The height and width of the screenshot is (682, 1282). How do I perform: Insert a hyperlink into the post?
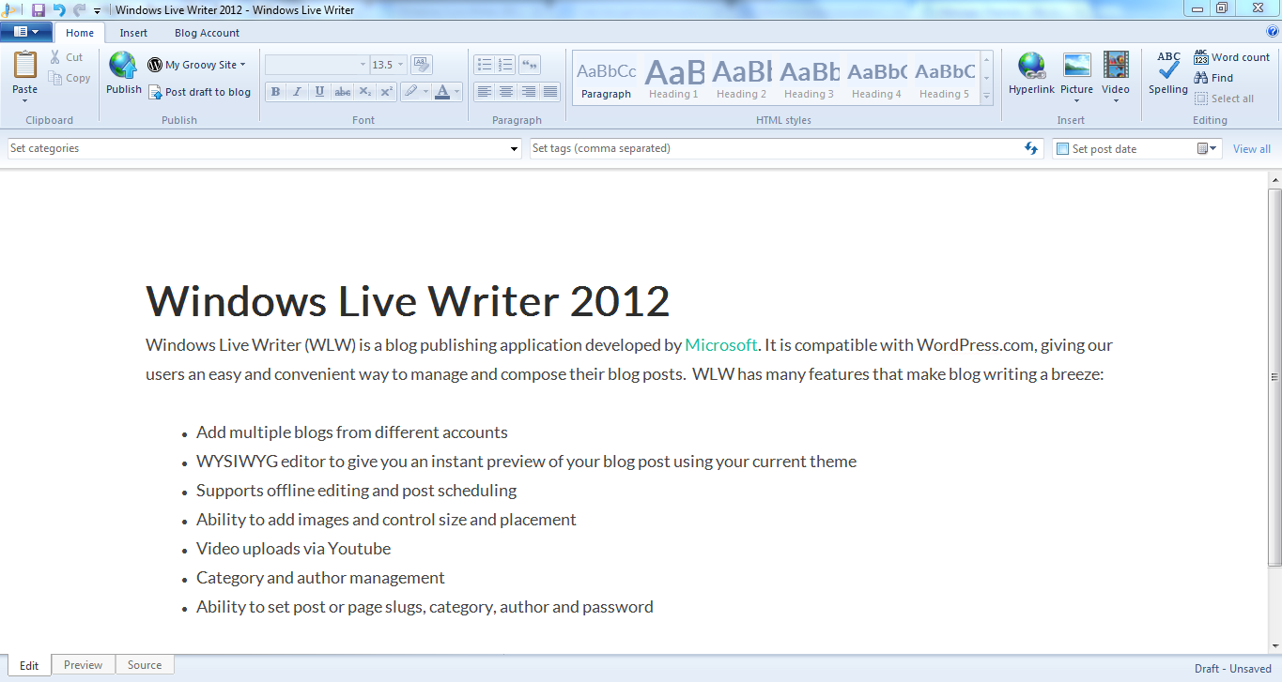(x=1031, y=73)
